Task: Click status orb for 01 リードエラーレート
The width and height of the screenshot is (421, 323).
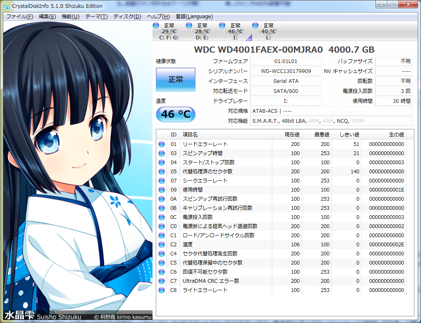Action: point(162,144)
